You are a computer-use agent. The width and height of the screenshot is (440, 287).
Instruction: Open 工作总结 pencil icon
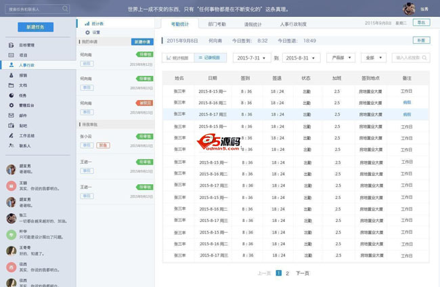click(x=12, y=135)
